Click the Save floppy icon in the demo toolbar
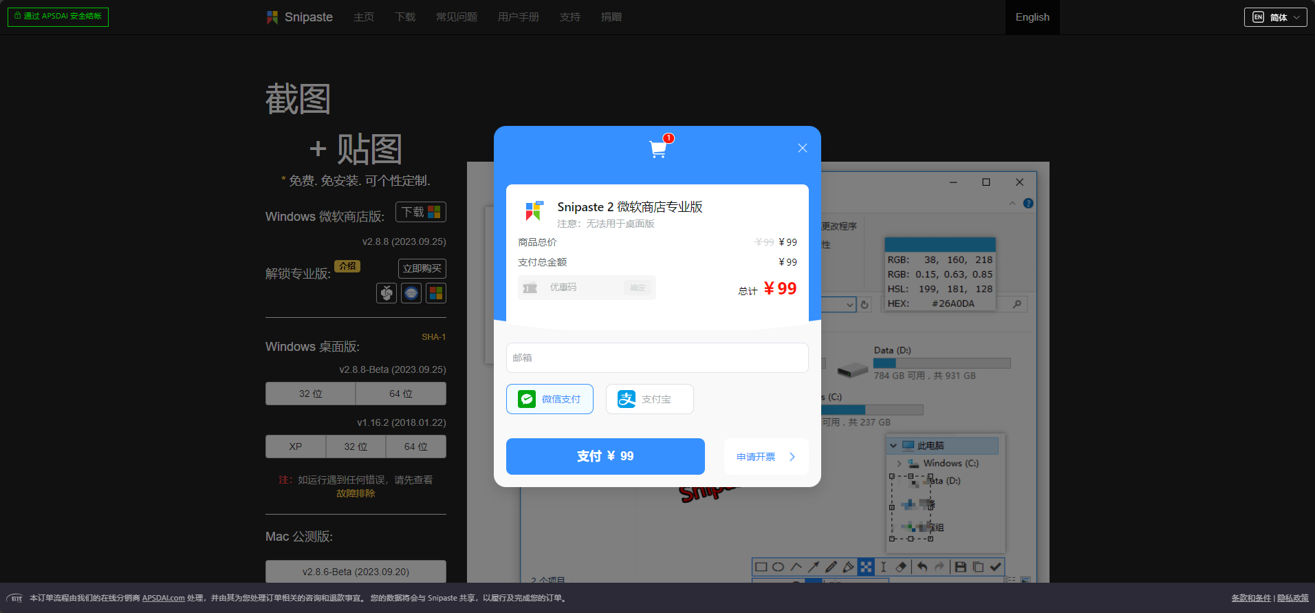Viewport: 1315px width, 613px height. pos(961,567)
